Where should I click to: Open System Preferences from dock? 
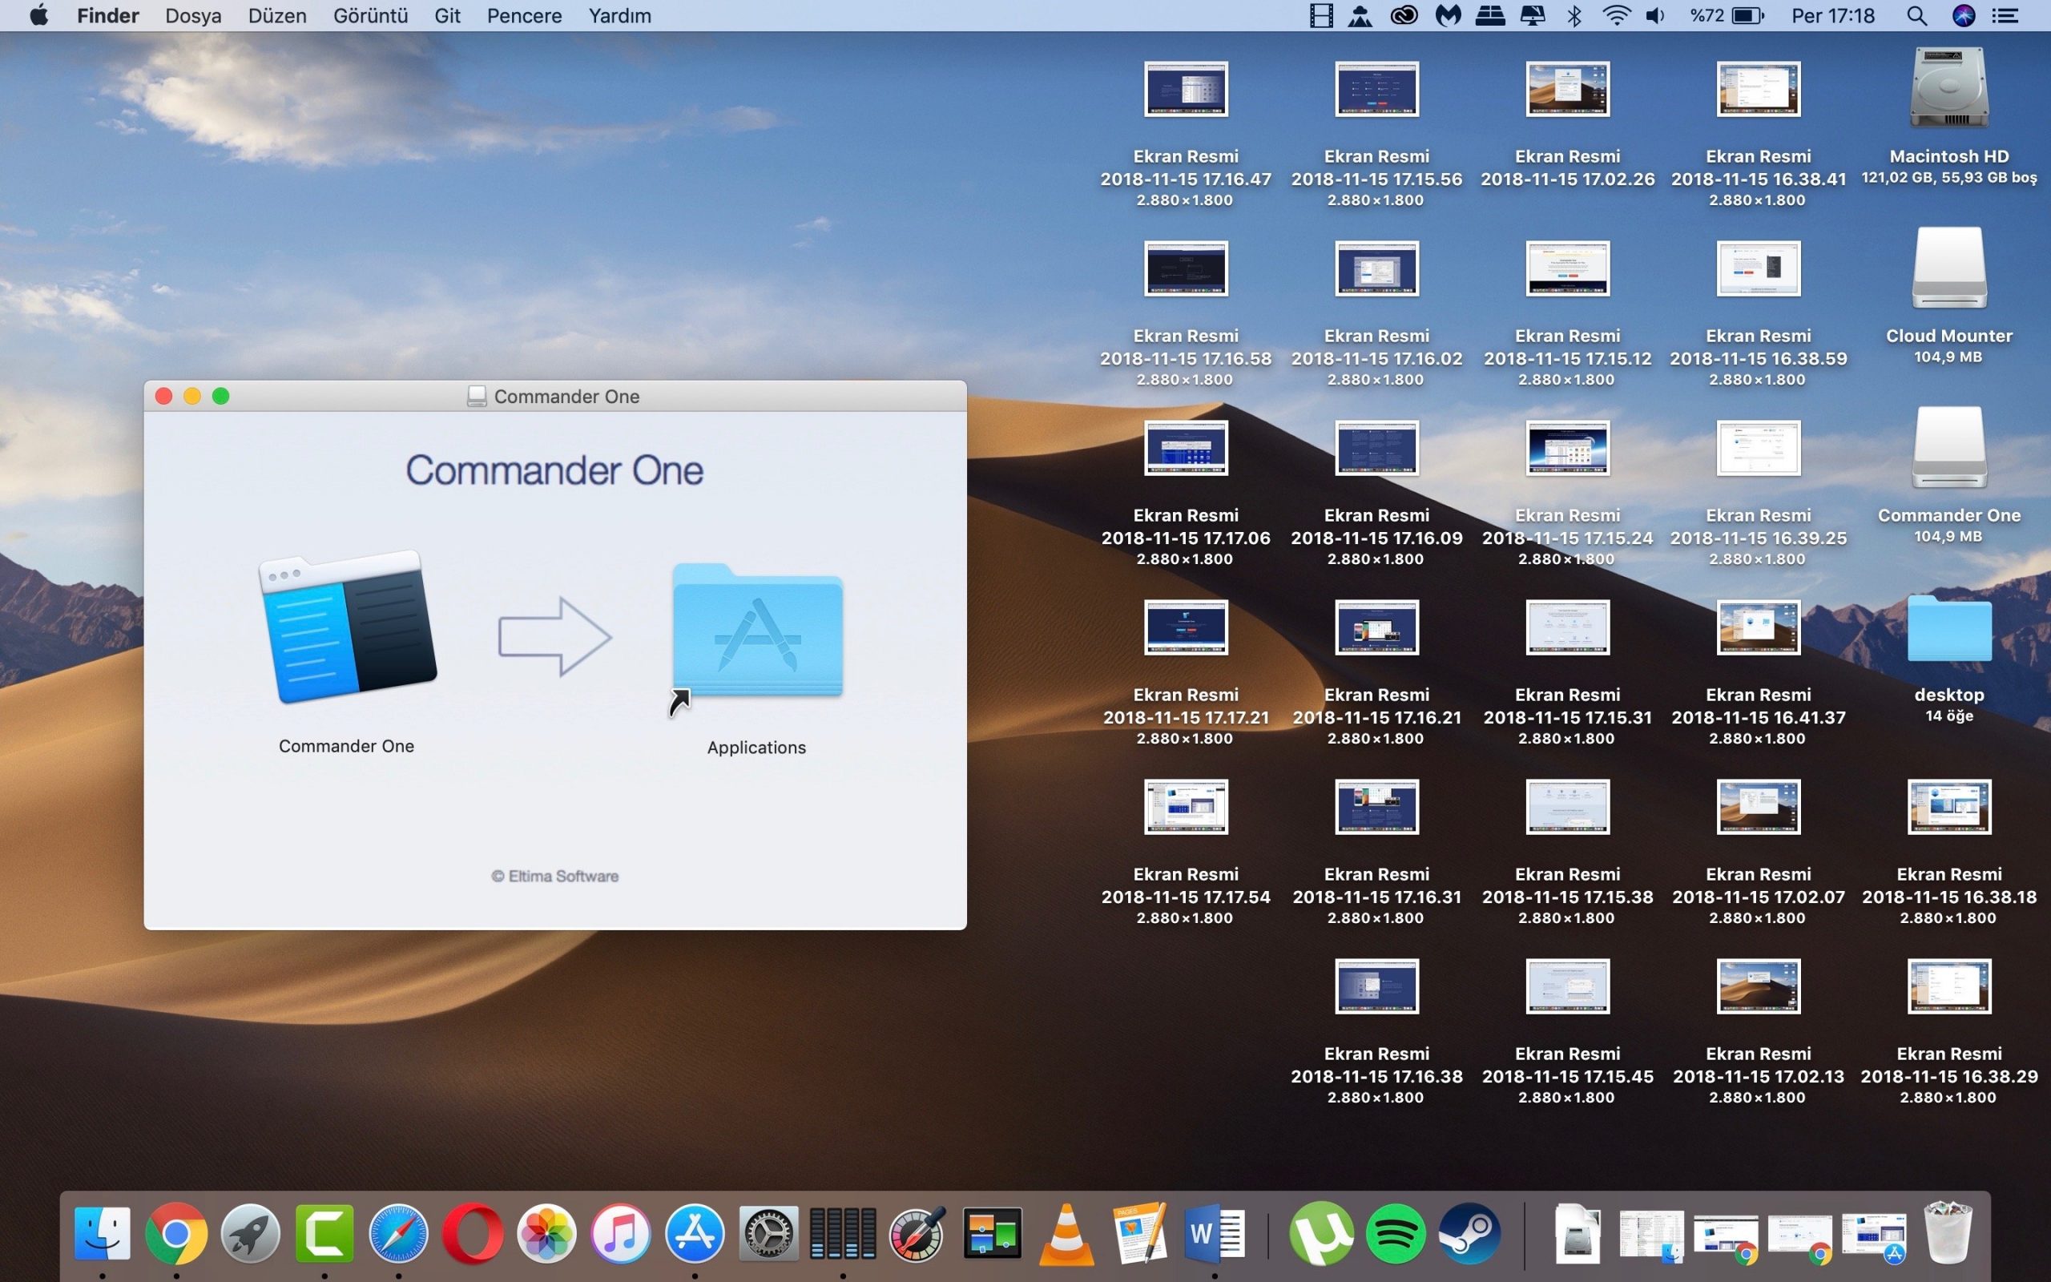pos(768,1233)
